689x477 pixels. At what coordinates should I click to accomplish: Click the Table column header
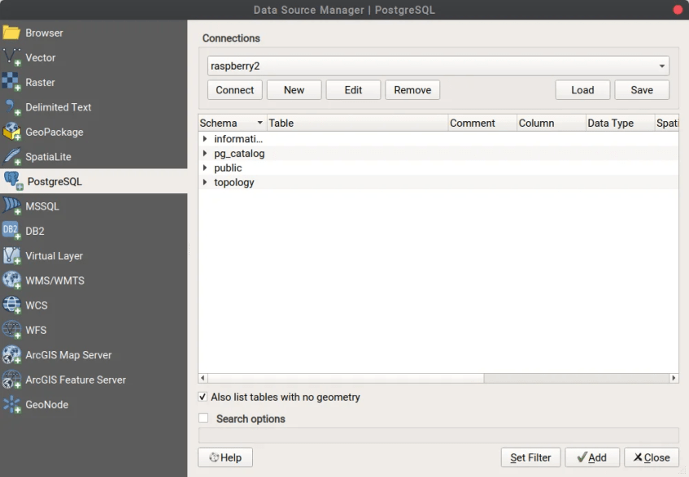[358, 123]
